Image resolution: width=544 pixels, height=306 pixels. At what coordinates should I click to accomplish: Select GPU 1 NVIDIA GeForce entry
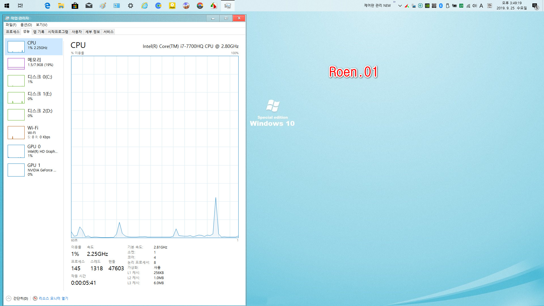(x=34, y=170)
